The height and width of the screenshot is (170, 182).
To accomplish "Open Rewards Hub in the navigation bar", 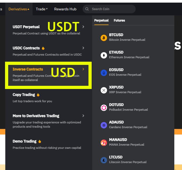I will click(x=65, y=9).
